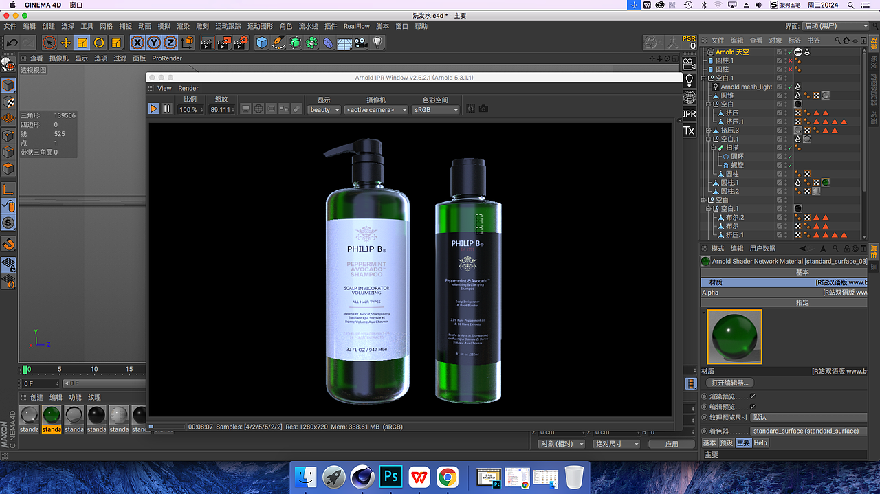This screenshot has width=880, height=494.
Task: Click 打开编辑器... button
Action: 731,383
